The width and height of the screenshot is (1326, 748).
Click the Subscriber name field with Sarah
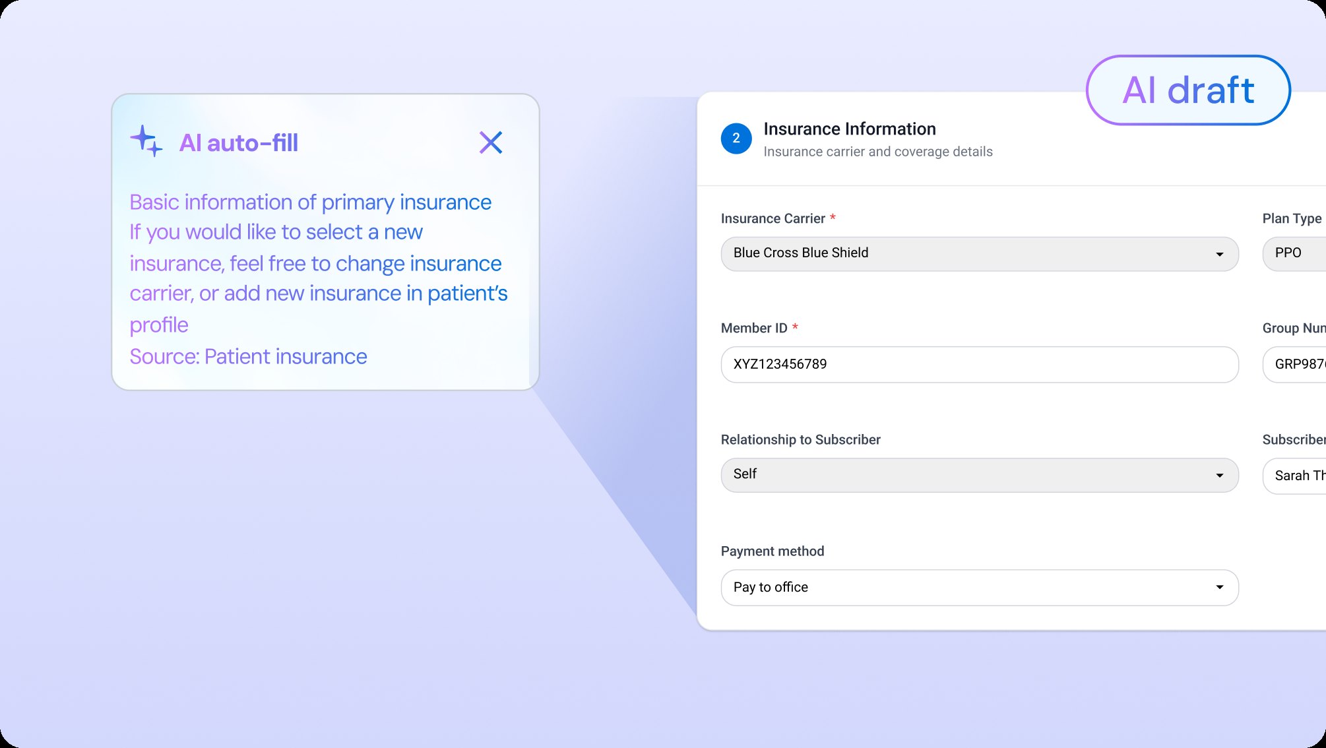tap(1294, 476)
